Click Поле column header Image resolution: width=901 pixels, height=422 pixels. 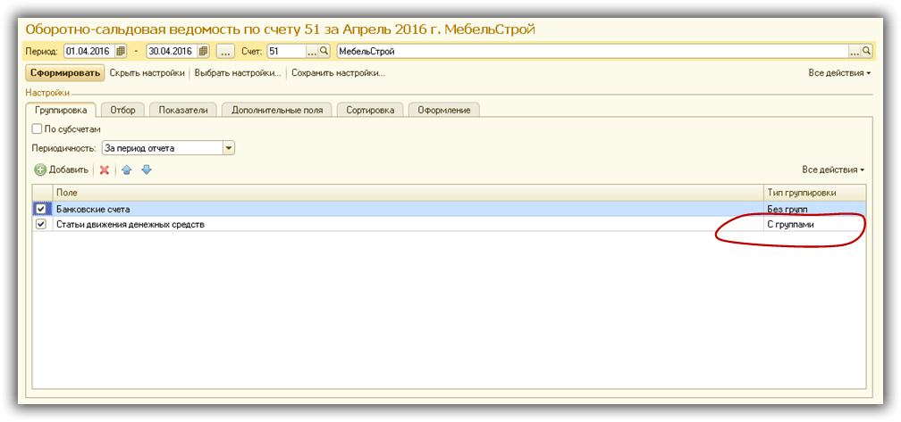click(x=408, y=194)
